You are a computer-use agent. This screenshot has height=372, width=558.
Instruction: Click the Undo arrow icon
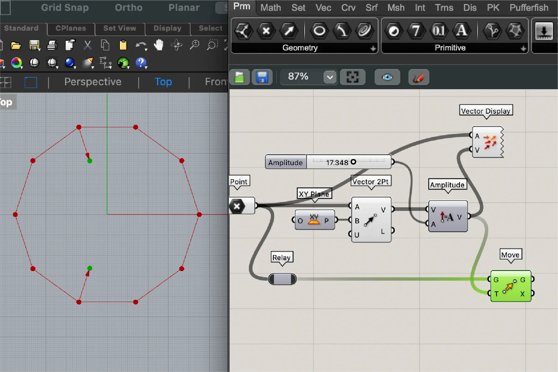pos(140,45)
